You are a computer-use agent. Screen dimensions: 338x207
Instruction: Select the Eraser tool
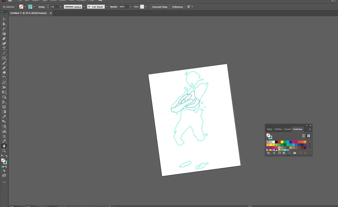pyautogui.click(x=4, y=73)
